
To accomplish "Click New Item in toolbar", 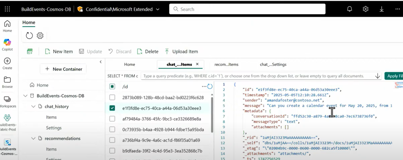I will [x=59, y=52].
